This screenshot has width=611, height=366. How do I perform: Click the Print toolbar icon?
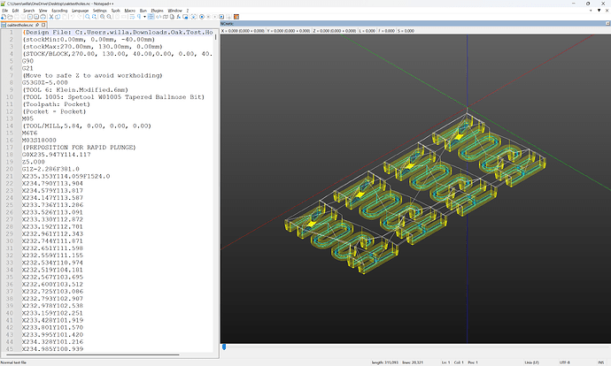pyautogui.click(x=43, y=17)
